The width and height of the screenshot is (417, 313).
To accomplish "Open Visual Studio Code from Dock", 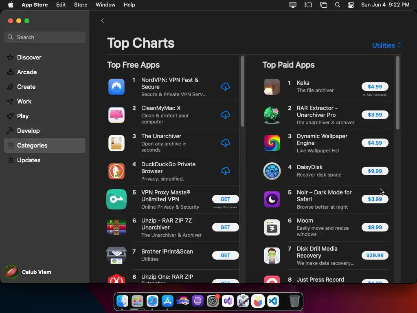I will tap(273, 301).
